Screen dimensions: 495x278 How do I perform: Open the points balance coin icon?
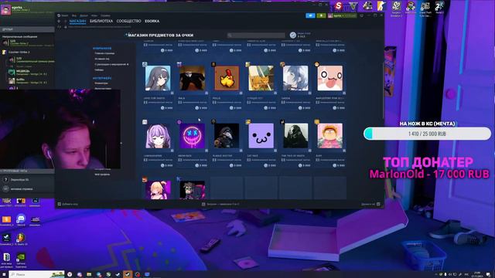(x=293, y=35)
